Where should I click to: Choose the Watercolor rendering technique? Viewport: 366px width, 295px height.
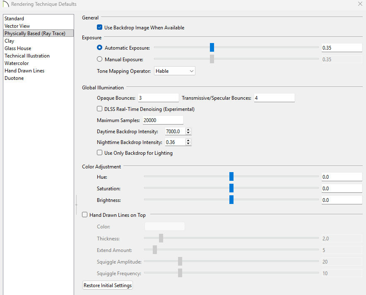coord(17,63)
